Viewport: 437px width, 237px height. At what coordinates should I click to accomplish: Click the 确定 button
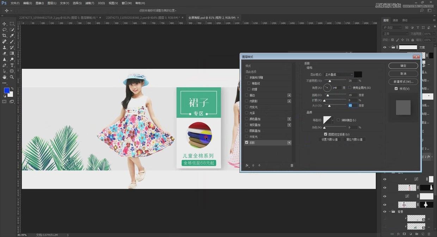pos(403,66)
